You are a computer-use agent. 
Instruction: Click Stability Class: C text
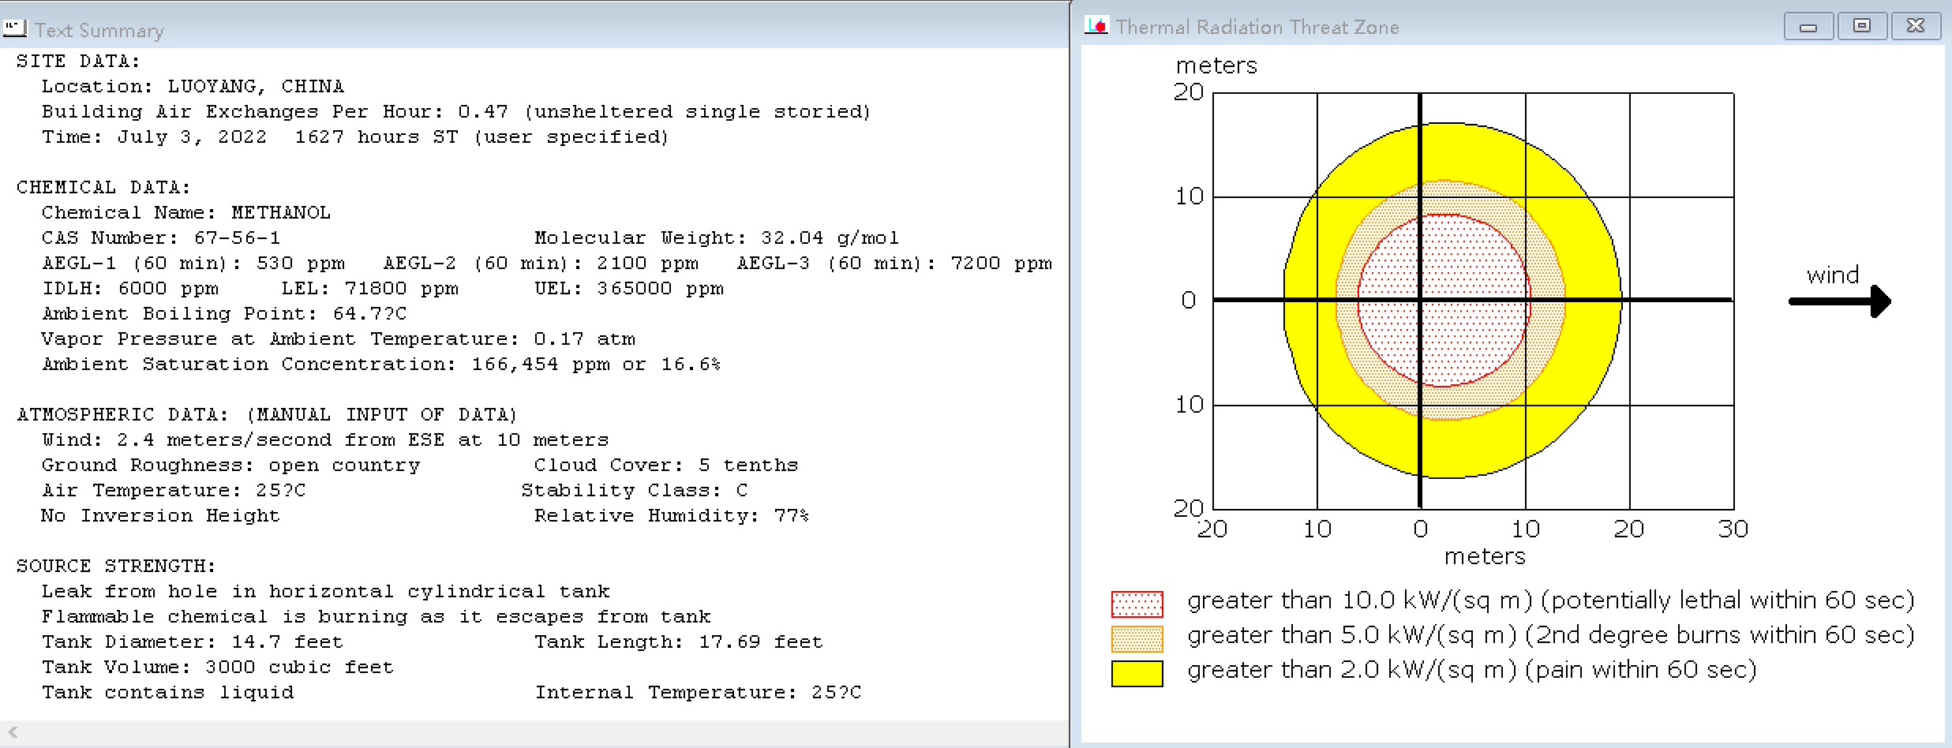635,491
